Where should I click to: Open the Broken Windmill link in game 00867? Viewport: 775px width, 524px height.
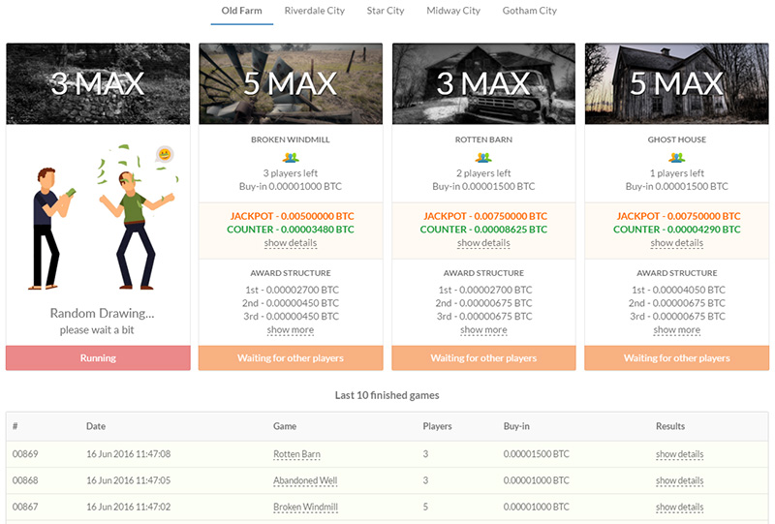305,507
